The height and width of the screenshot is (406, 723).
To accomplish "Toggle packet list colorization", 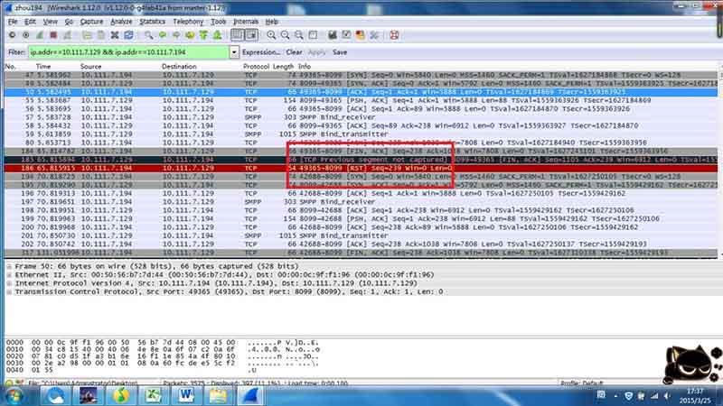I will tap(237, 35).
